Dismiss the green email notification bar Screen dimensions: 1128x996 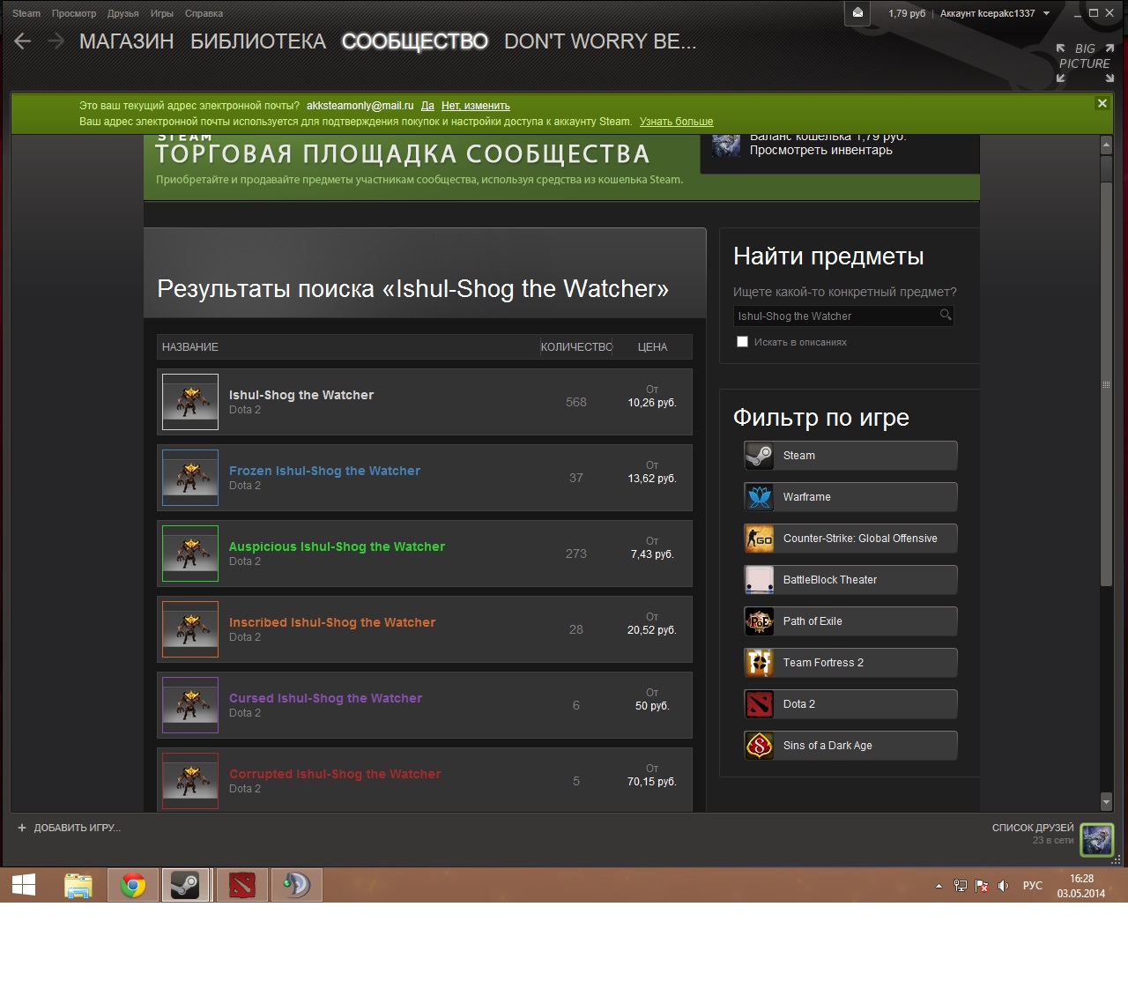click(1102, 103)
